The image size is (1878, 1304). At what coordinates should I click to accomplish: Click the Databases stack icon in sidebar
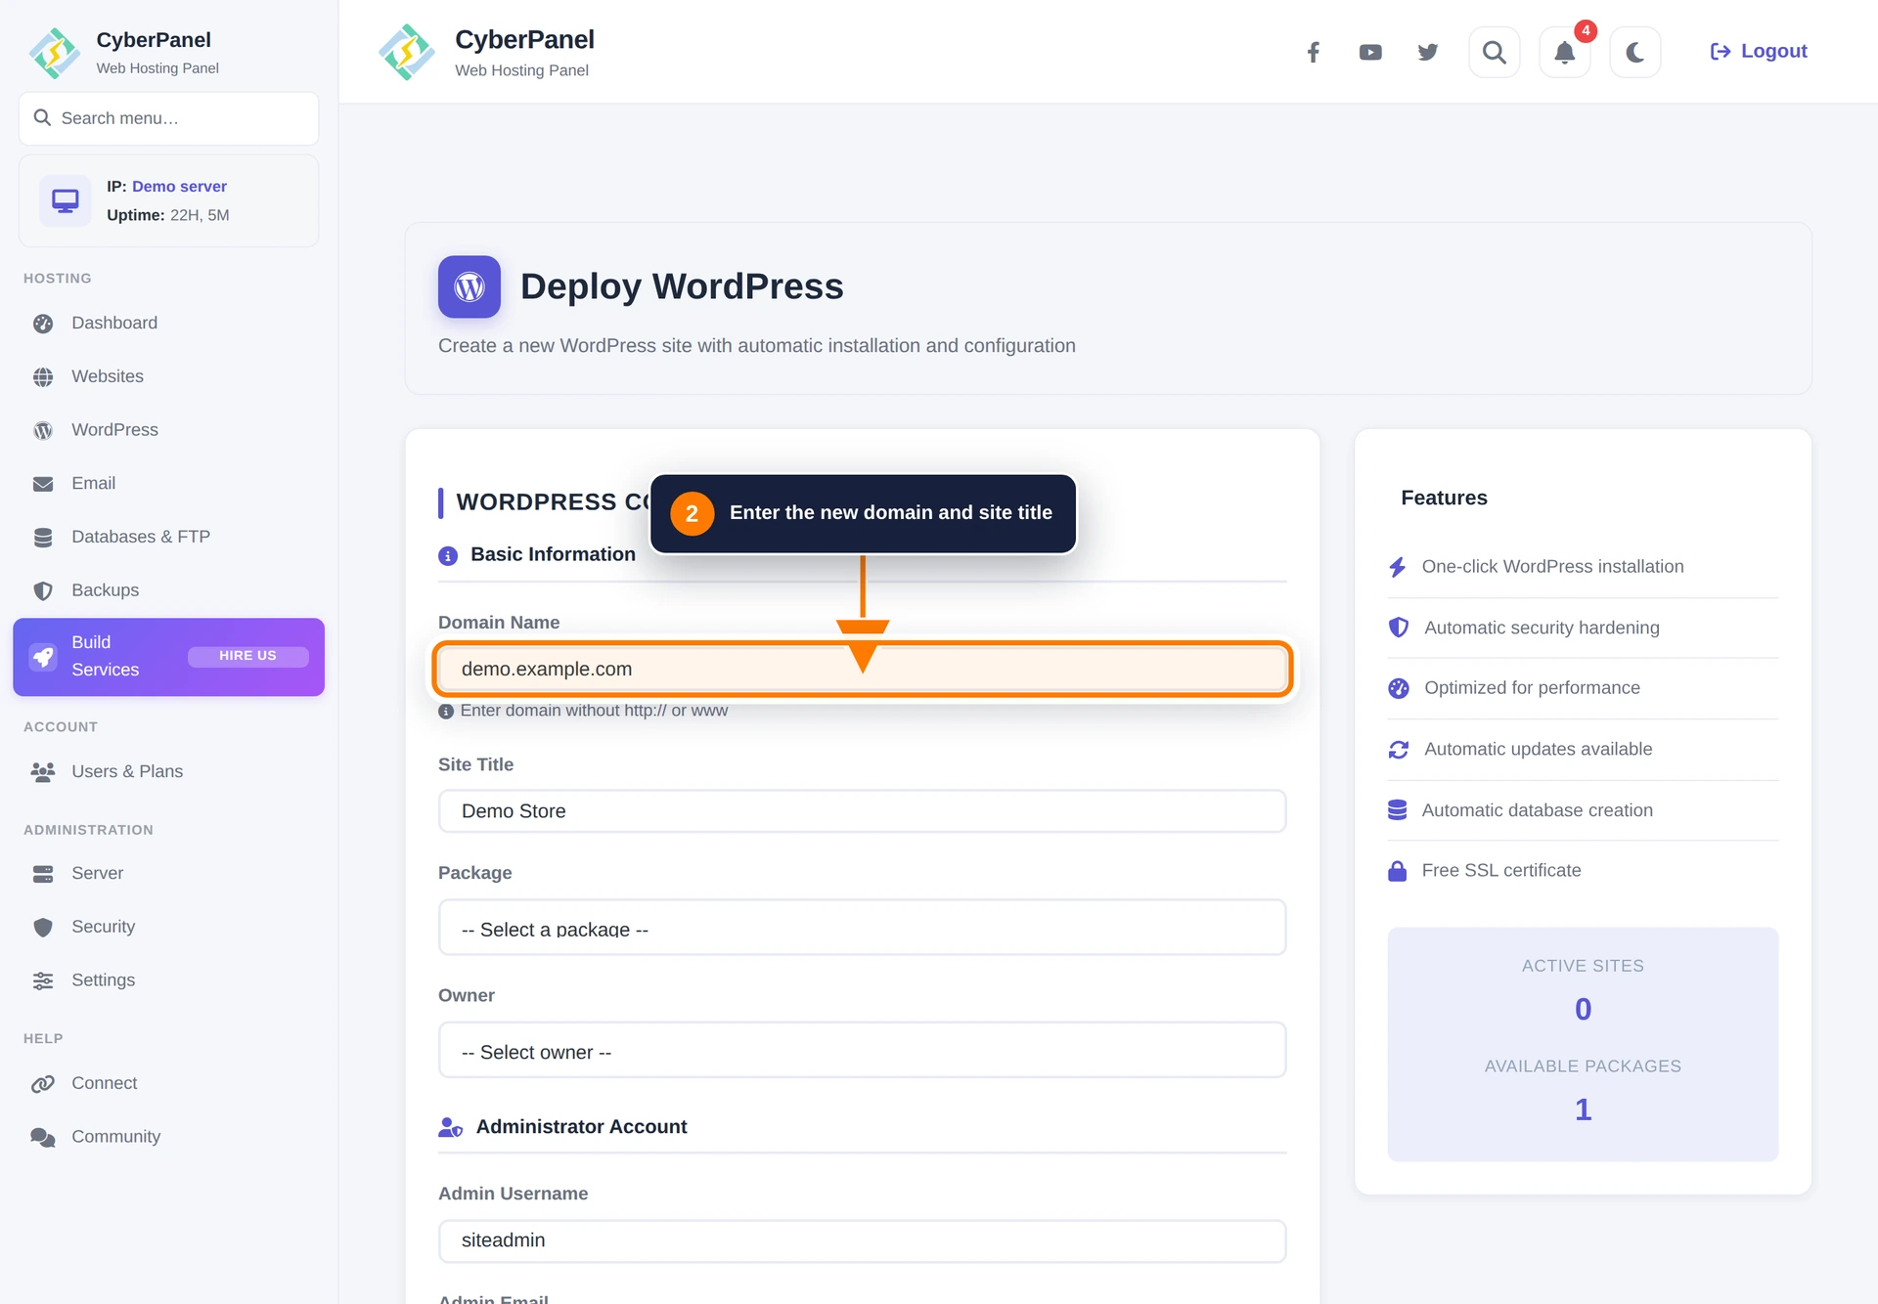pyautogui.click(x=43, y=538)
